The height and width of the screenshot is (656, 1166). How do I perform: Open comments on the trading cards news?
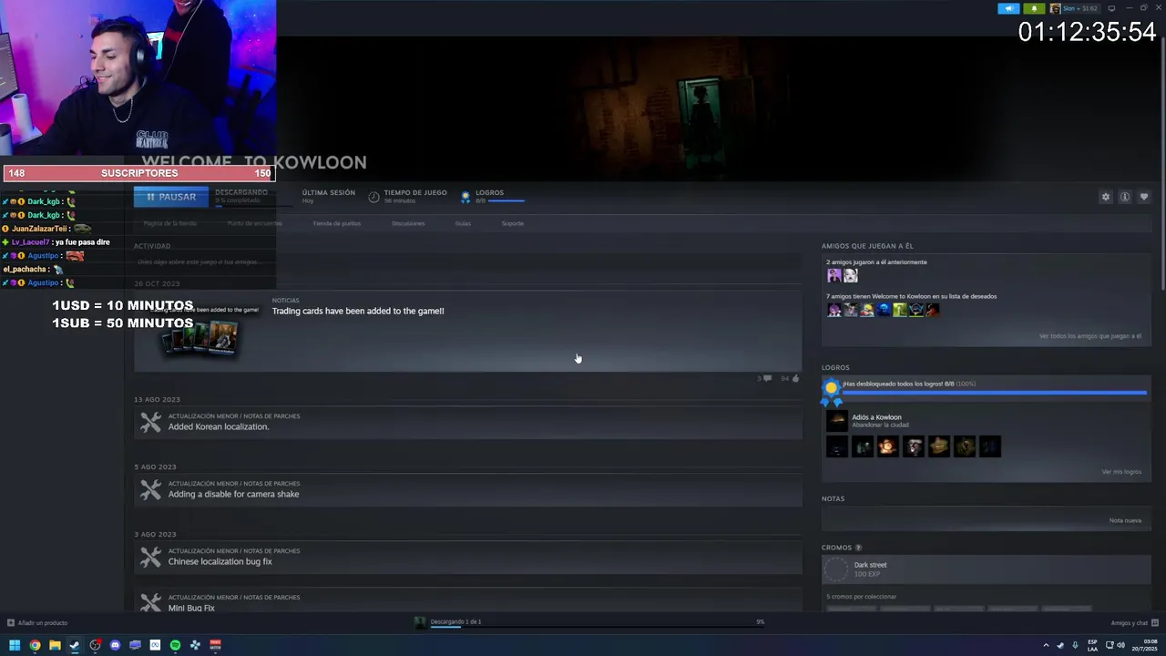[x=767, y=378]
